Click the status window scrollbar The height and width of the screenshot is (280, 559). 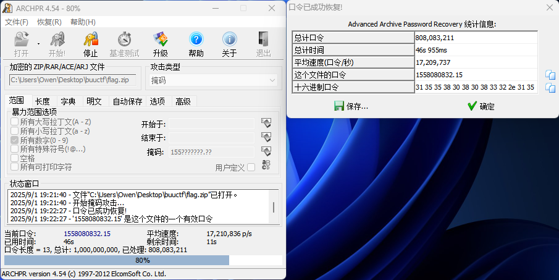tap(274, 207)
